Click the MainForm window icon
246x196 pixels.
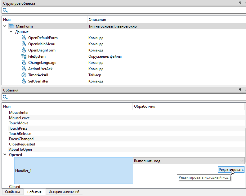tap(12, 26)
